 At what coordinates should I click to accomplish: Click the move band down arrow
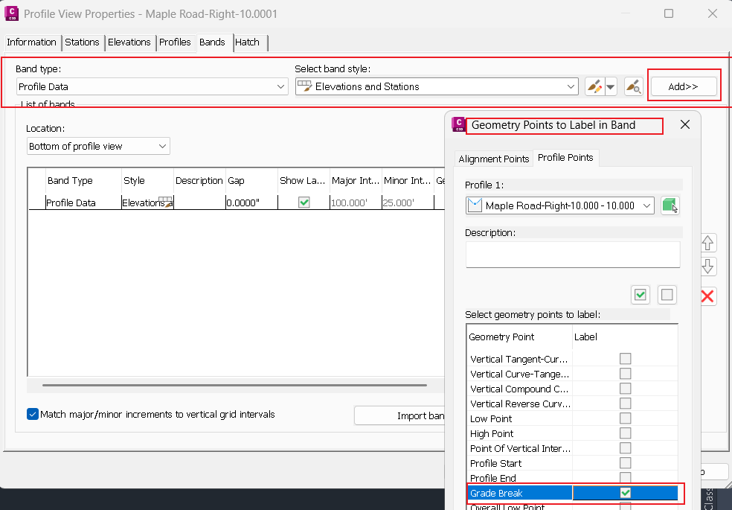(x=707, y=267)
